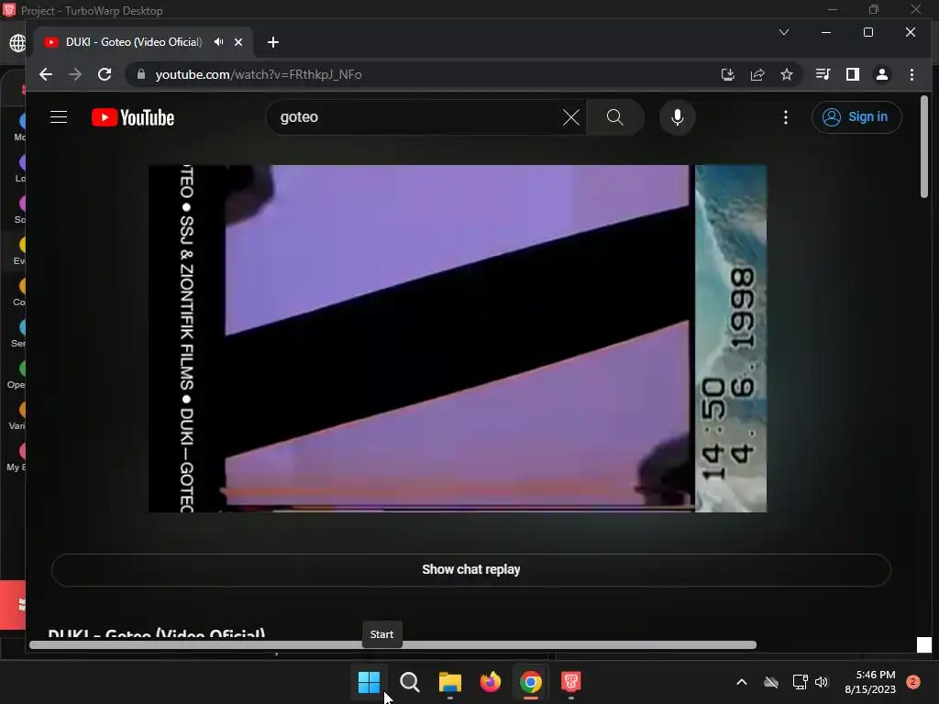Open Chrome three-dot menu
This screenshot has width=939, height=704.
click(911, 74)
